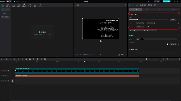Toggle the main track magnet snap button
Viewport: 181px width, 101px height.
(152, 59)
